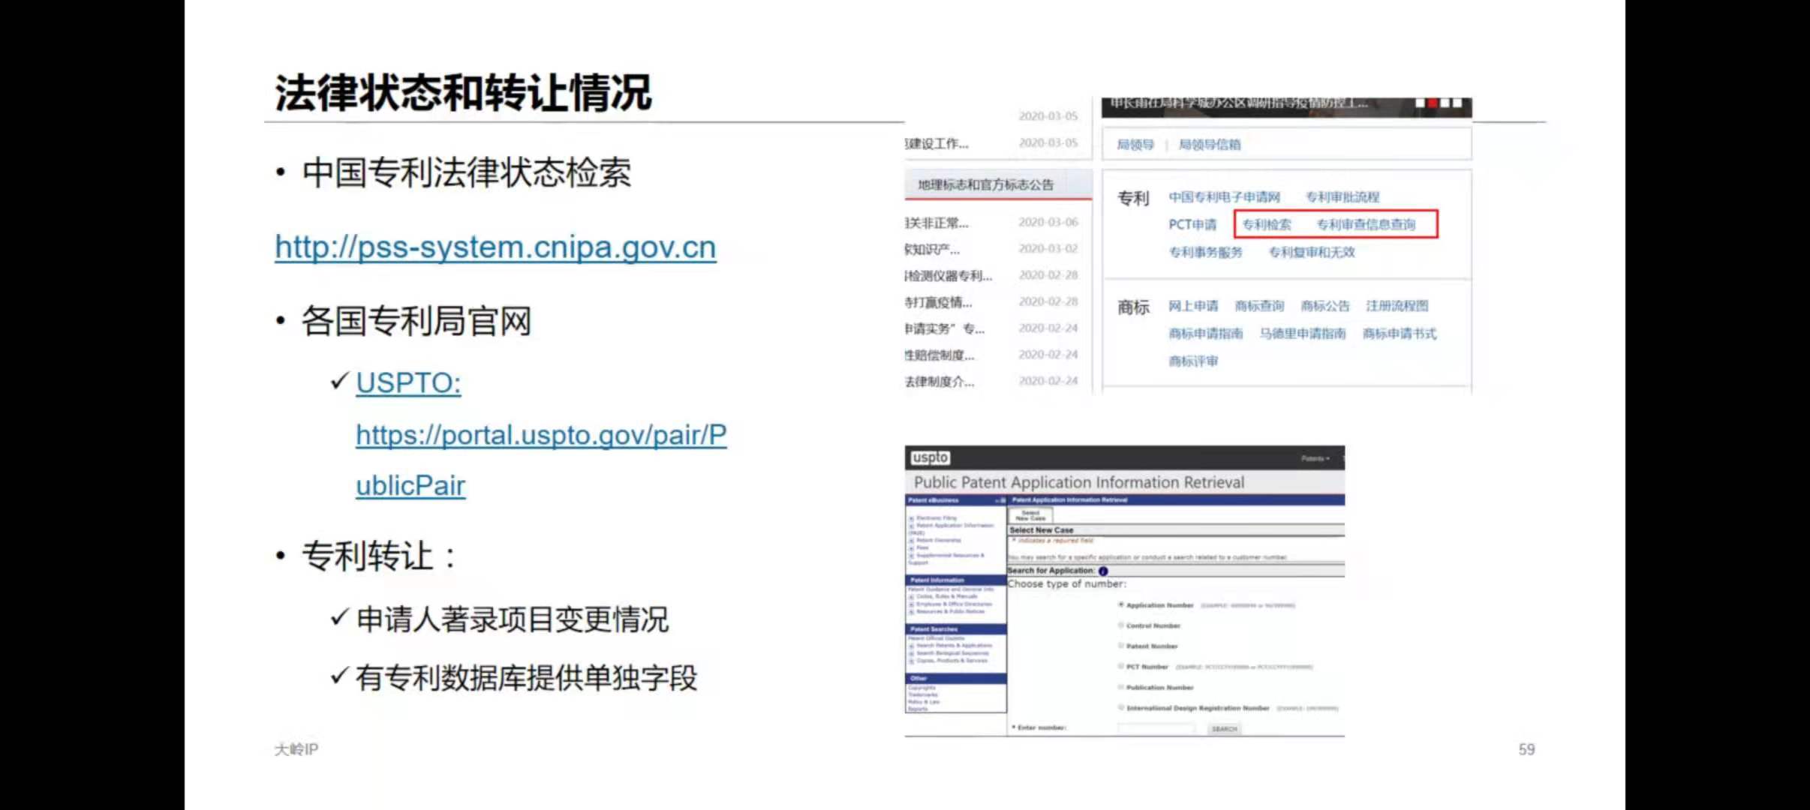Expand the Fees item in Patent eBusiness
This screenshot has height=810, width=1810.
click(911, 548)
